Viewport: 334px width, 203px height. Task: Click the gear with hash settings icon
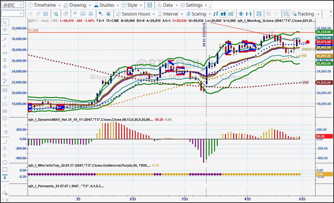(x=101, y=14)
